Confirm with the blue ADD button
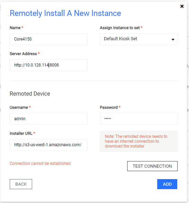Screen dimensions: 189x203 (167, 184)
